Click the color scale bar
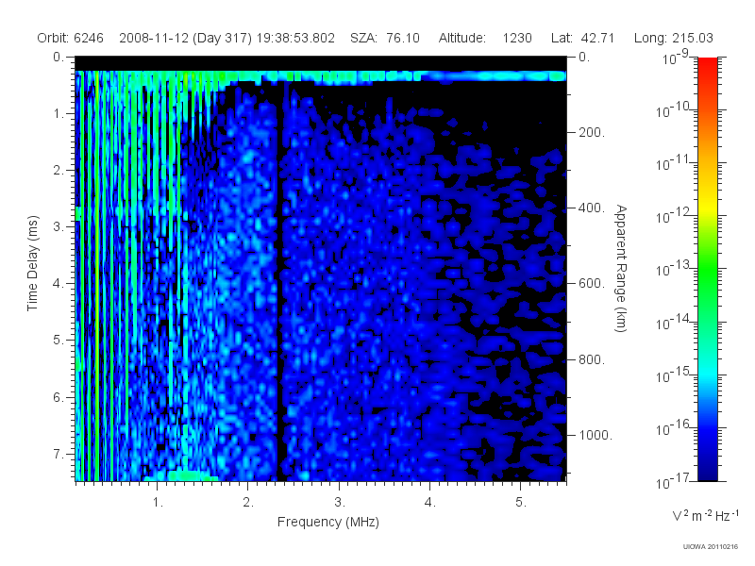 [x=707, y=269]
